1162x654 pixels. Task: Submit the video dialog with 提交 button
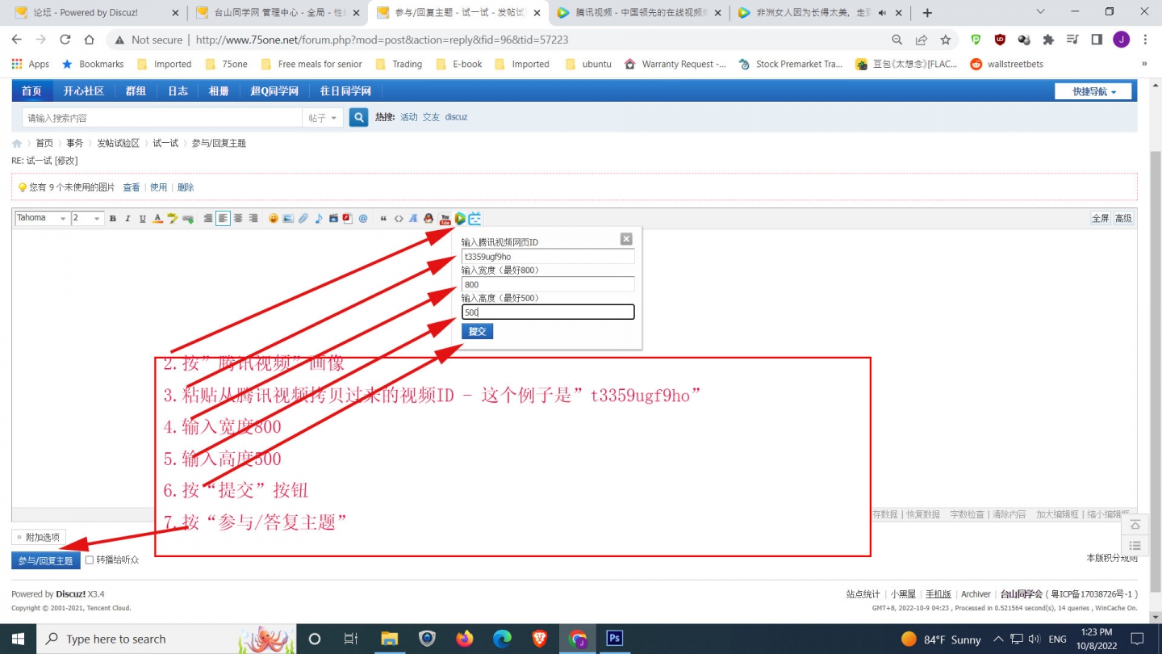(x=477, y=331)
